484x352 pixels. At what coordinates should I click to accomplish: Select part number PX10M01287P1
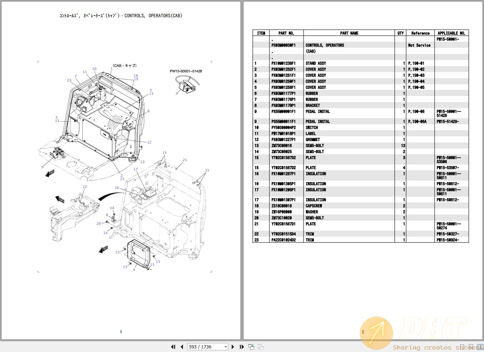[283, 174]
